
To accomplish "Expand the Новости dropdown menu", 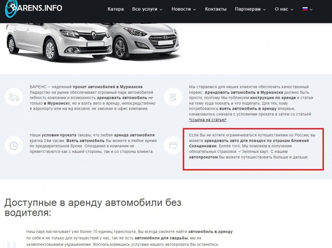I will pyautogui.click(x=184, y=9).
